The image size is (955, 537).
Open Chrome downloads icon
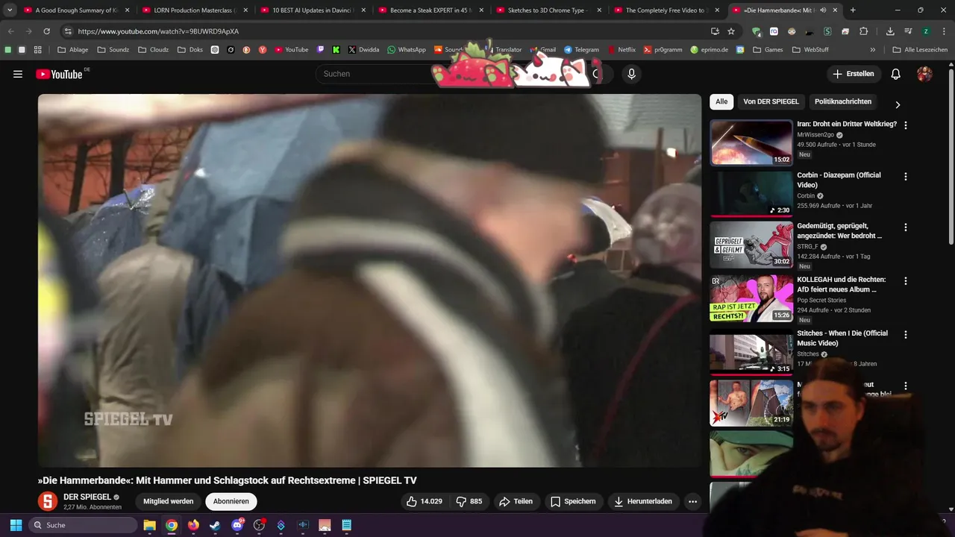point(890,31)
